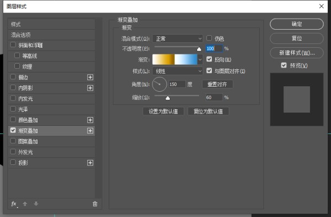Click the 缩放 slider handle
The height and width of the screenshot is (217, 331).
[x=168, y=98]
